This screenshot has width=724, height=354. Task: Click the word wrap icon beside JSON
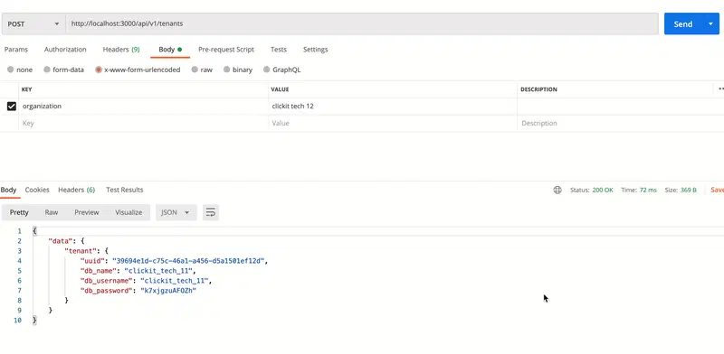point(211,212)
